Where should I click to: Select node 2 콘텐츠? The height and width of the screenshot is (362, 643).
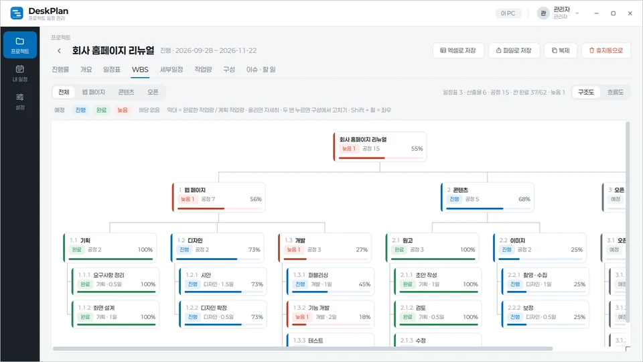[x=487, y=197]
